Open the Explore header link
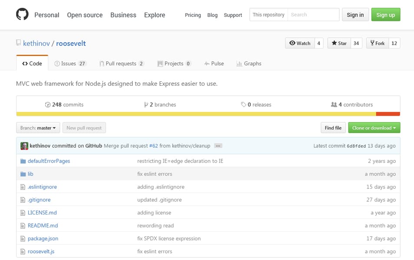 coord(154,15)
